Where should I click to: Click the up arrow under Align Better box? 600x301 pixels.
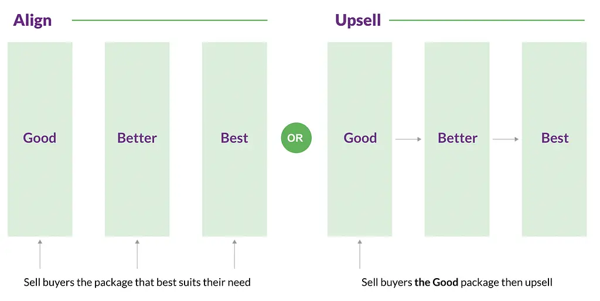click(x=137, y=254)
